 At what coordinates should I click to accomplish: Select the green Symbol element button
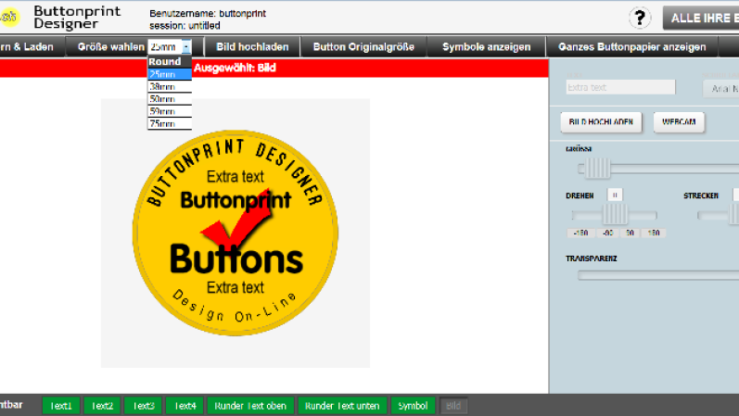413,406
